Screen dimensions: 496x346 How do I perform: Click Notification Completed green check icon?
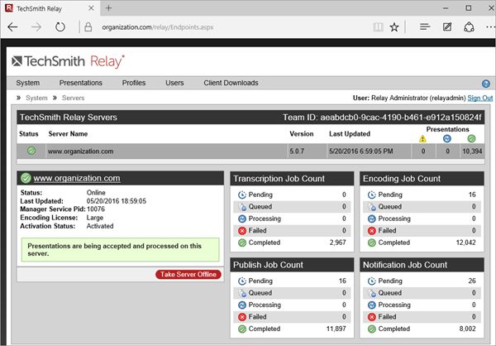372,329
